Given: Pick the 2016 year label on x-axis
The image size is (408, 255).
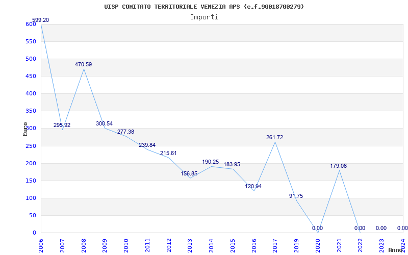Looking at the screenshot, I should pos(254,245).
